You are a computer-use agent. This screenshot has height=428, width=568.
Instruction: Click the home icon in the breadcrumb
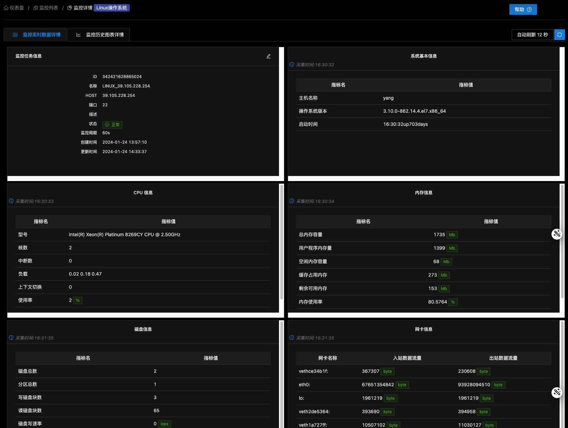point(6,8)
